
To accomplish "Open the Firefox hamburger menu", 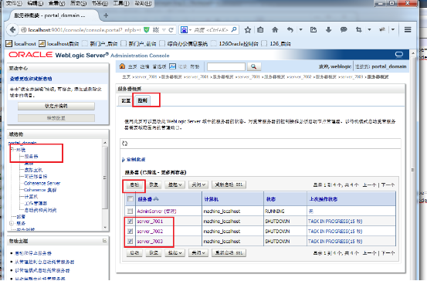I will (x=408, y=29).
